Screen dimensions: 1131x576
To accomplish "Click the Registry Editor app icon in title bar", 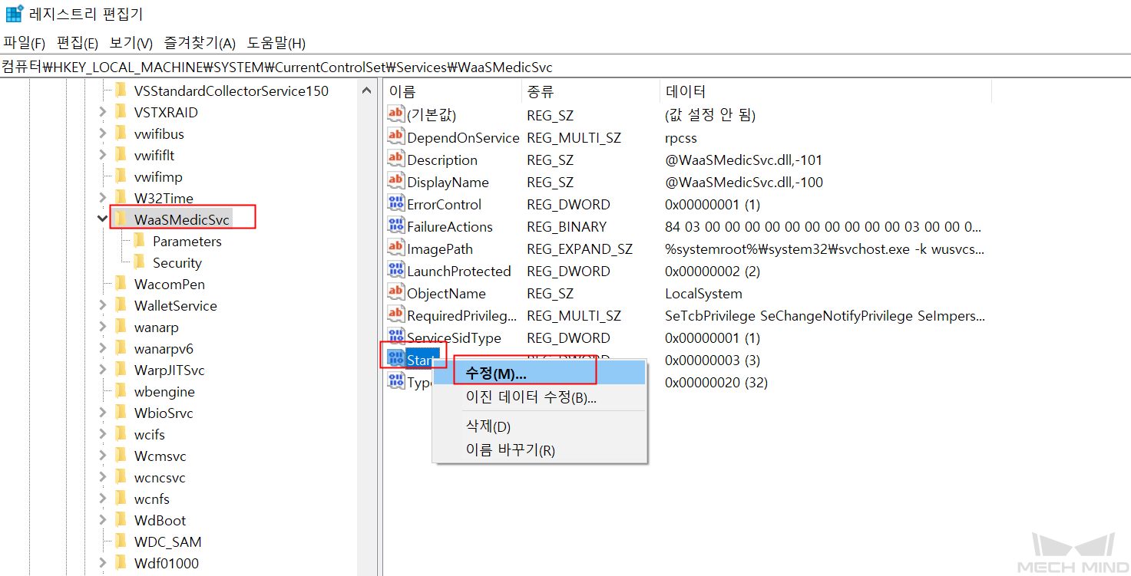I will [x=13, y=14].
